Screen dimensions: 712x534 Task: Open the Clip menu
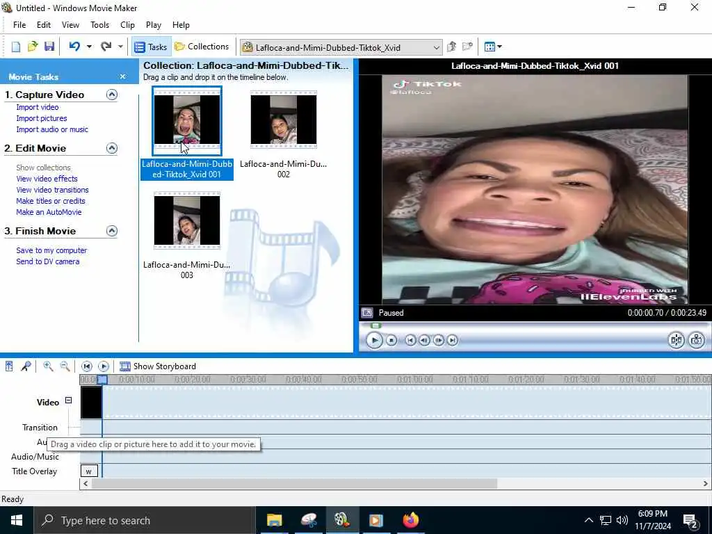pos(128,25)
